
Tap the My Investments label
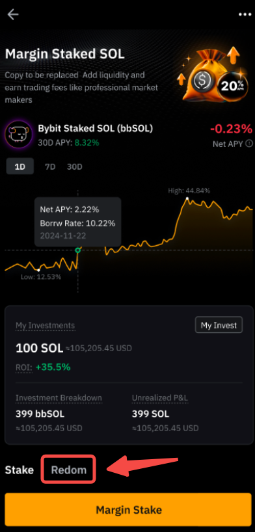coord(45,326)
